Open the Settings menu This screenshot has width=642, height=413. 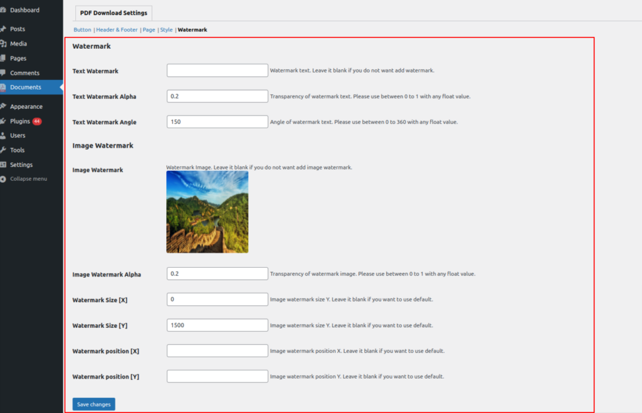coord(21,165)
